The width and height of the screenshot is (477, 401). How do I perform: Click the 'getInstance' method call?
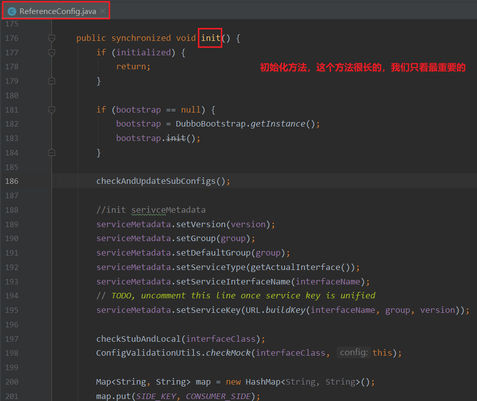pyautogui.click(x=278, y=124)
